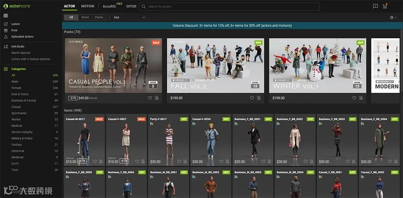Add Casual-F-0094 to cart
Image resolution: width=403 pixels, height=198 pixels.
click(x=227, y=161)
